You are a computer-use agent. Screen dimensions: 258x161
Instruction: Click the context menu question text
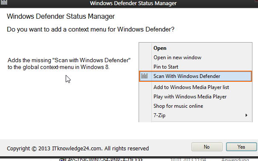[90, 29]
